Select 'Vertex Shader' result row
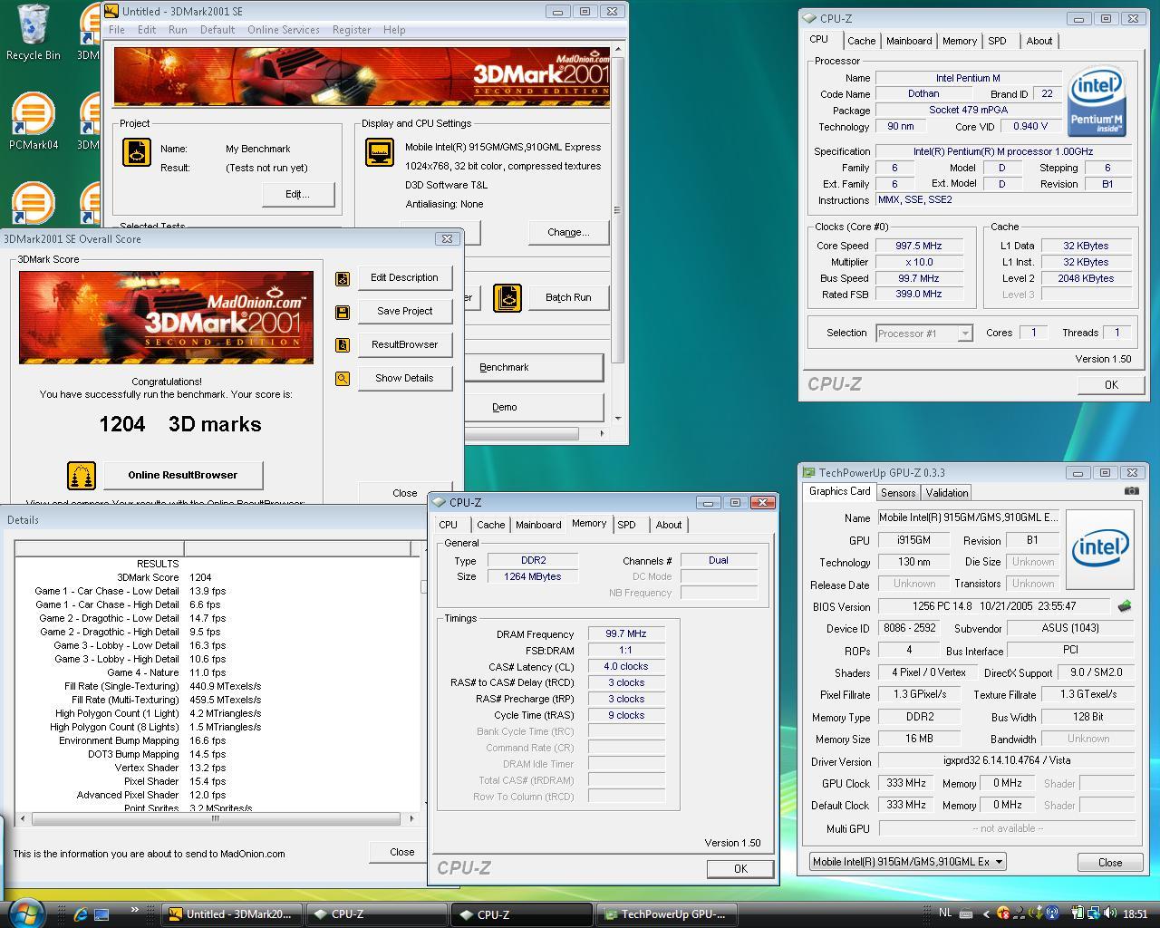 (217, 768)
